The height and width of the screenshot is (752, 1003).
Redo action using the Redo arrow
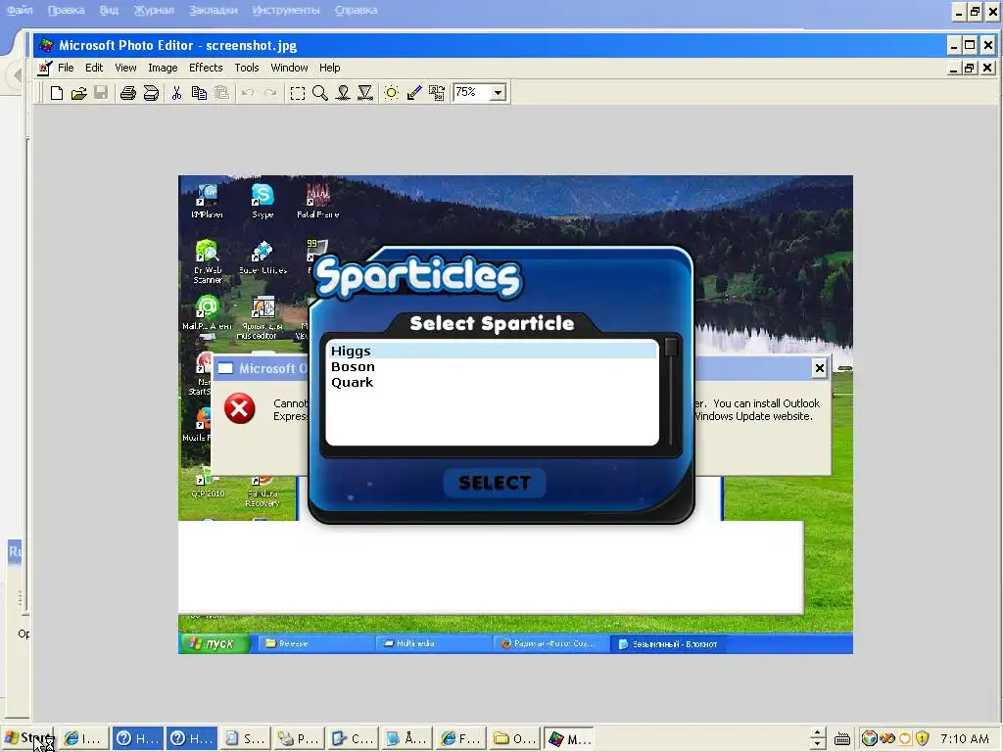point(270,93)
